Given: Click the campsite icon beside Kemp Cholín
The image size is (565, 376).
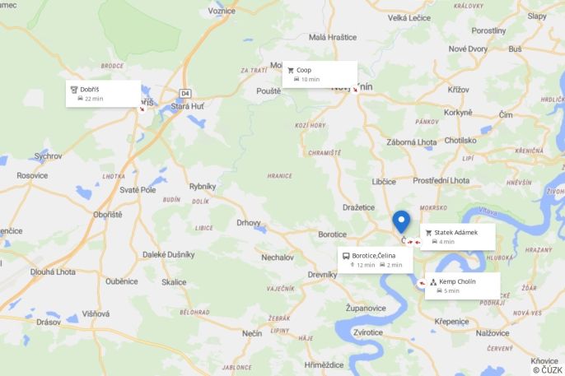Looking at the screenshot, I should point(433,281).
